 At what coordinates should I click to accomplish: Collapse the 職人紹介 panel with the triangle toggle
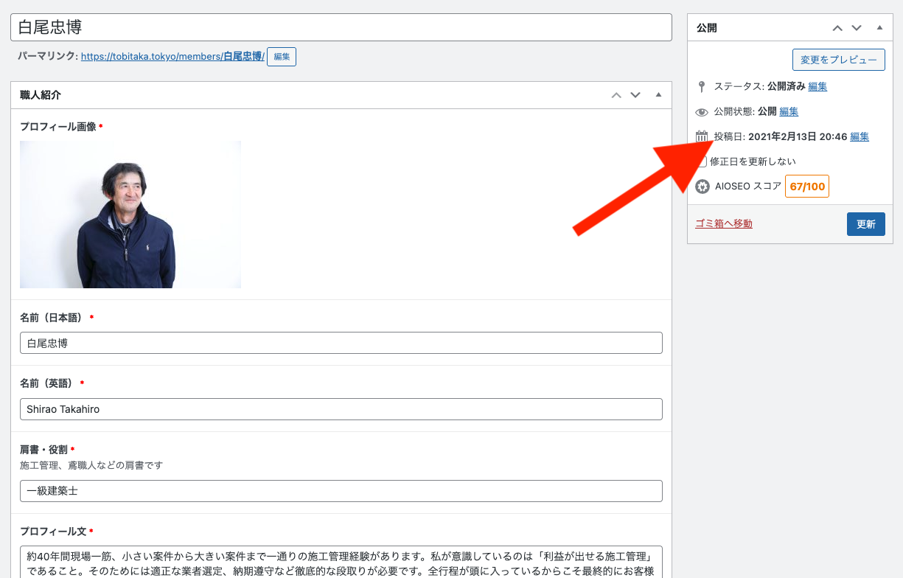[658, 95]
